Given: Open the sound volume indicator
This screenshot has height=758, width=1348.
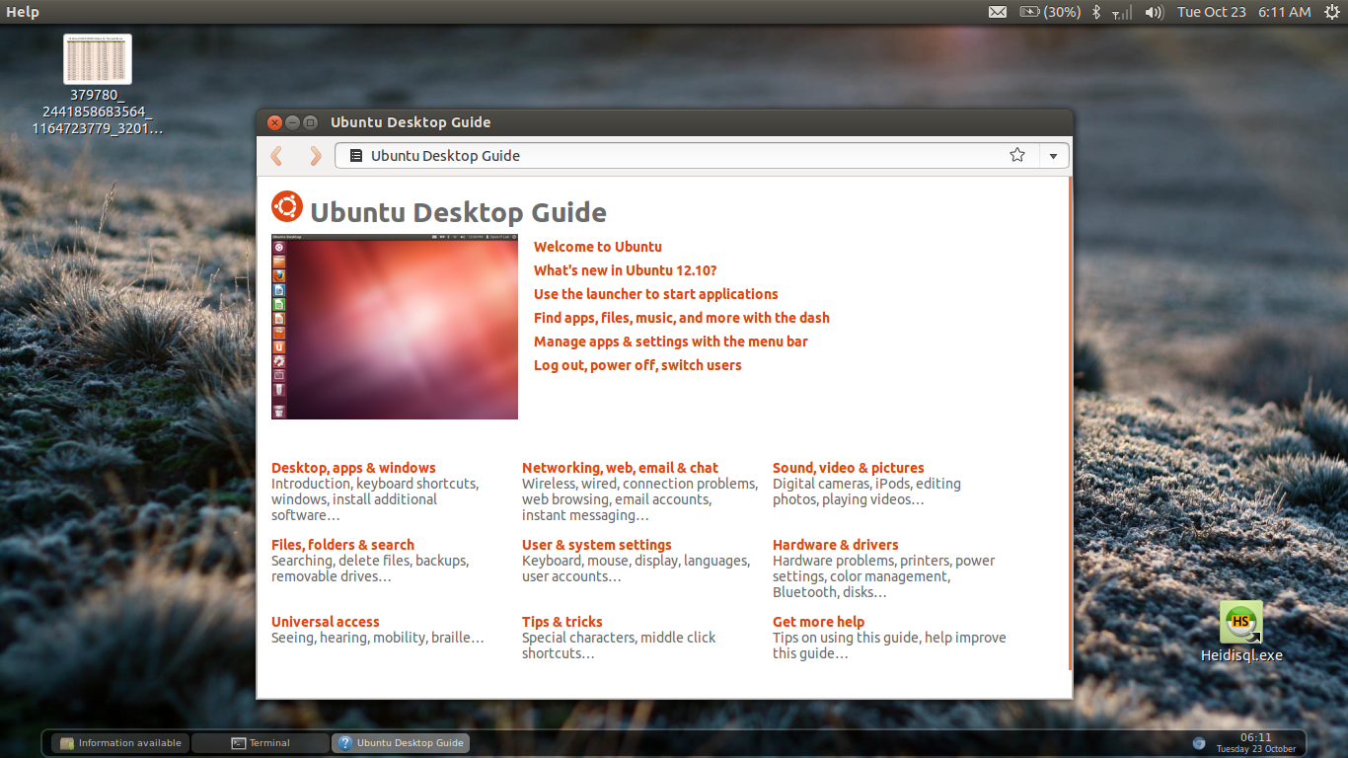Looking at the screenshot, I should pyautogui.click(x=1155, y=12).
